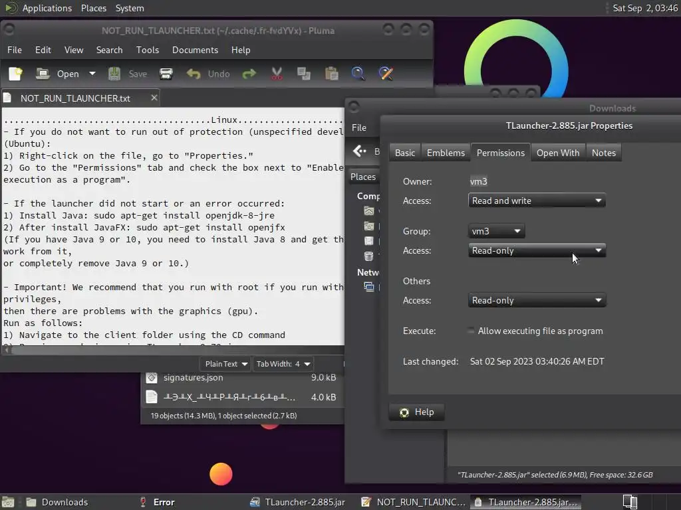Open Others access Read-only dropdown
Screen dimensions: 681x510
coord(537,301)
